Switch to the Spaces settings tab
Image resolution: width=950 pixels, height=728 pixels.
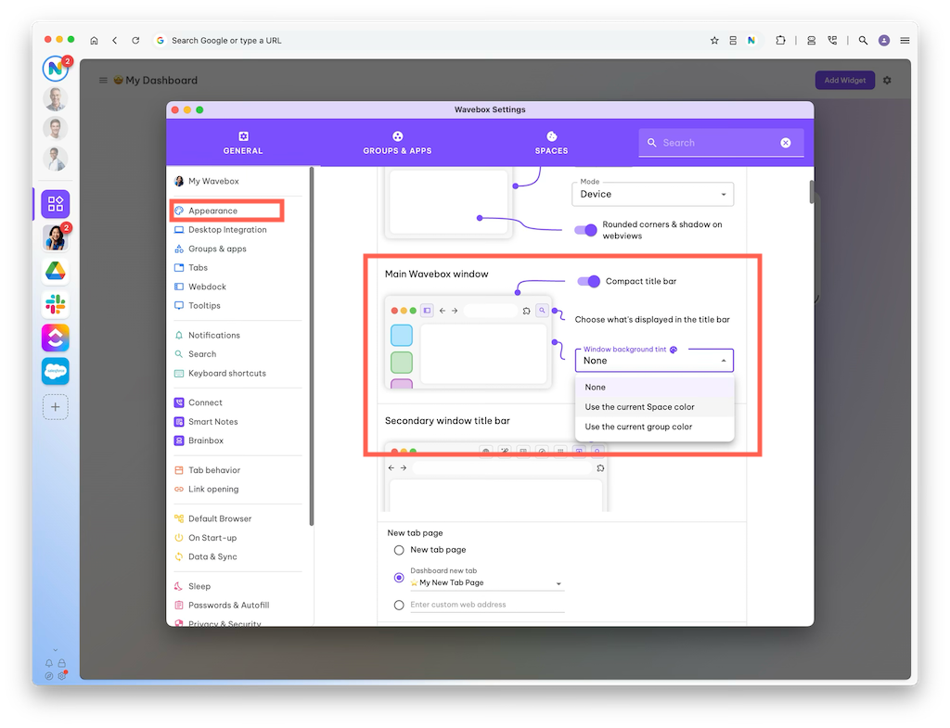(x=551, y=143)
